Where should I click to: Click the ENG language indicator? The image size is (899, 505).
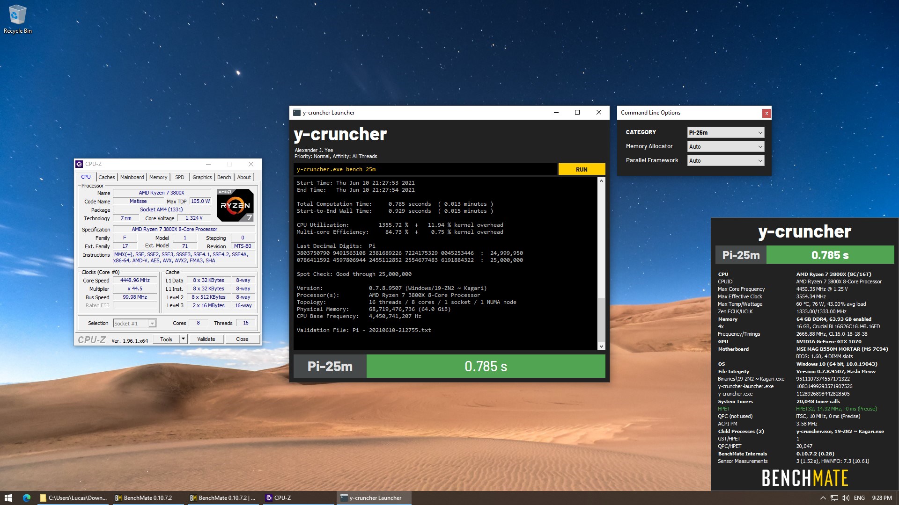pyautogui.click(x=859, y=498)
